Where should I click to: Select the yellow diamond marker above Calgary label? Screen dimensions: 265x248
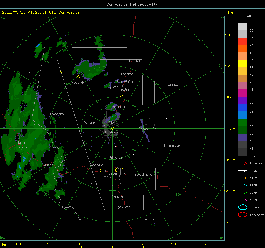tap(116, 170)
